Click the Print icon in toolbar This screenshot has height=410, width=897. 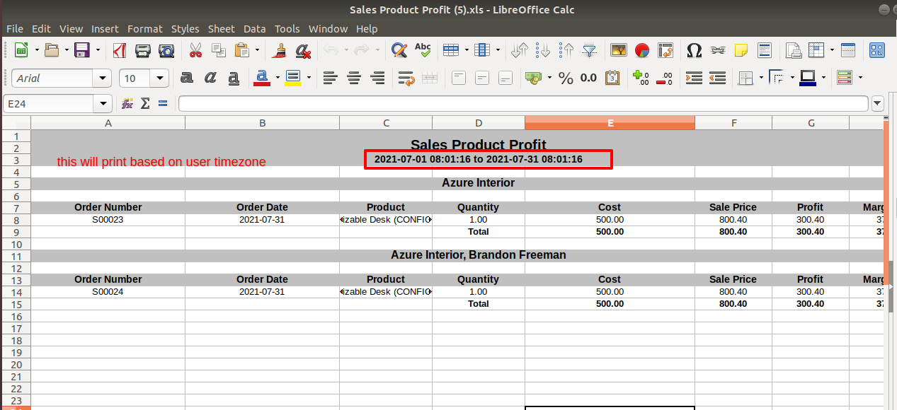tap(143, 50)
